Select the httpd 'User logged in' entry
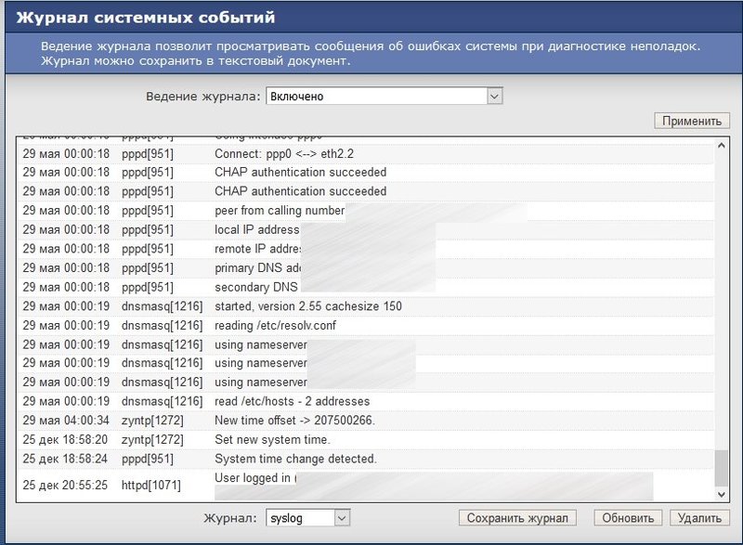This screenshot has width=743, height=545. click(366, 486)
